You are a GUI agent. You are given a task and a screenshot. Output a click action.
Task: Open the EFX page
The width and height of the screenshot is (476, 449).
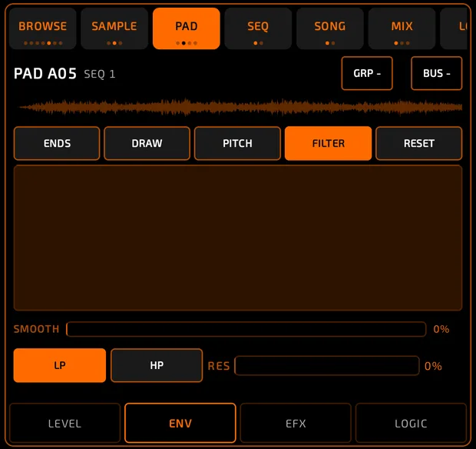pyautogui.click(x=296, y=423)
